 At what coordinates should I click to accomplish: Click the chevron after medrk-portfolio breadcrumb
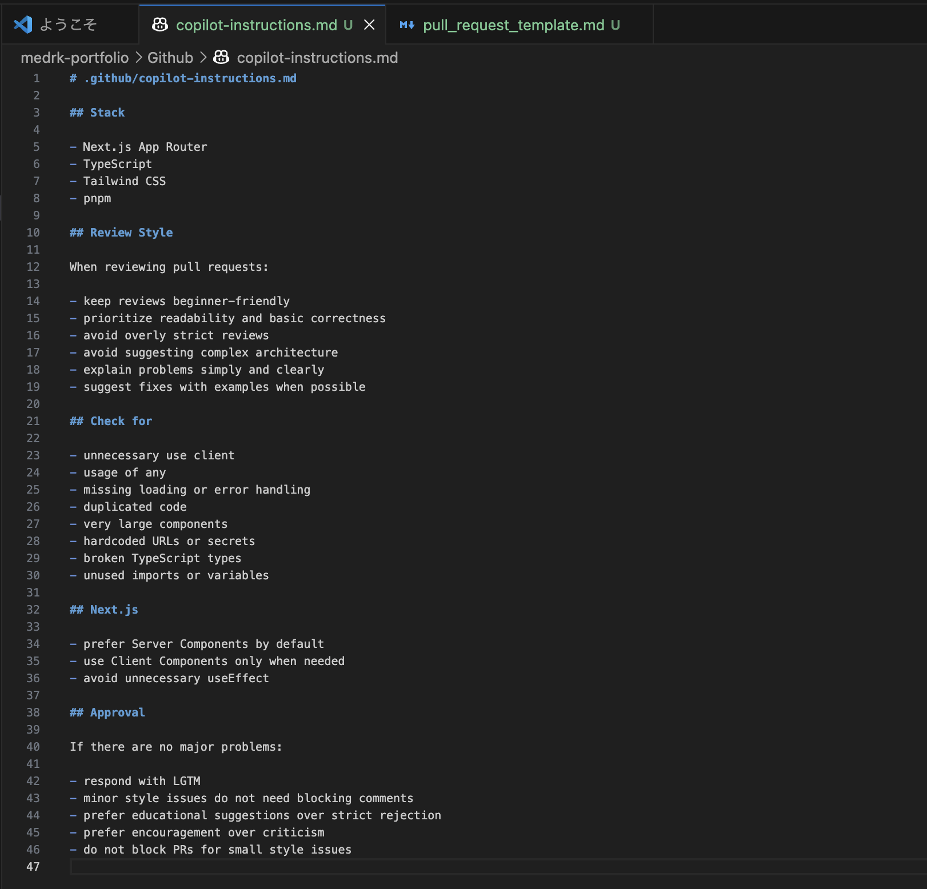[x=138, y=58]
